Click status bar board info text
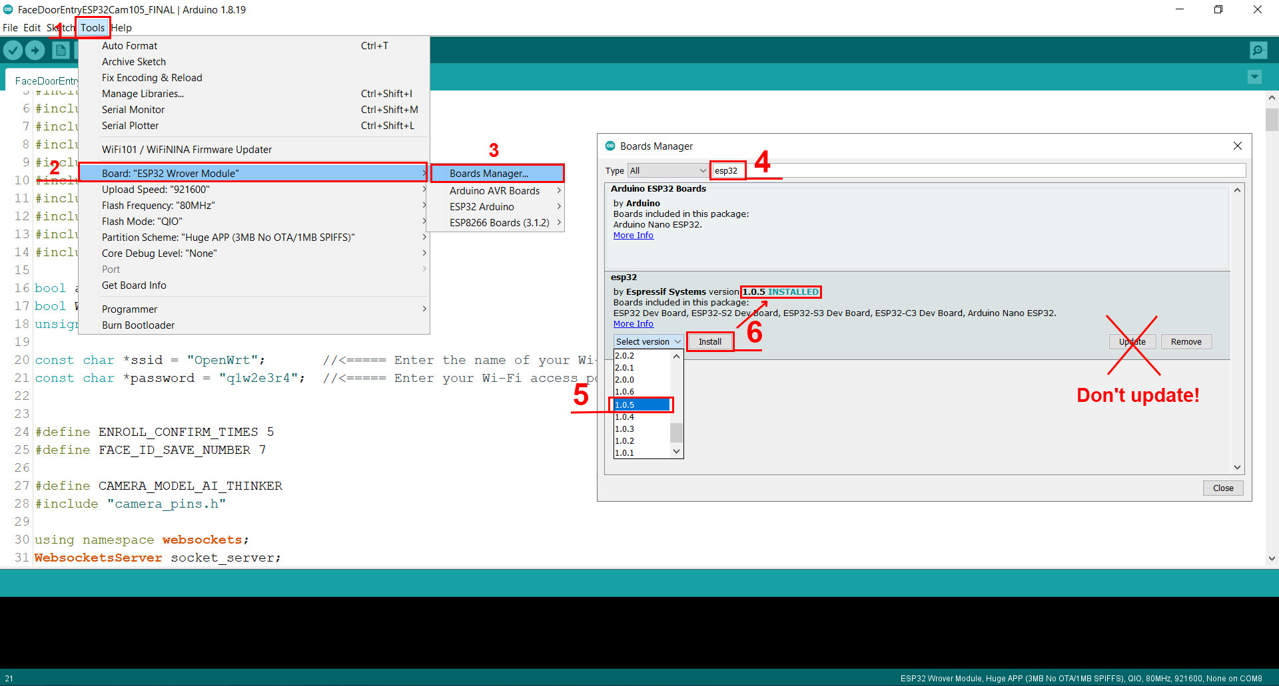 click(x=1081, y=679)
